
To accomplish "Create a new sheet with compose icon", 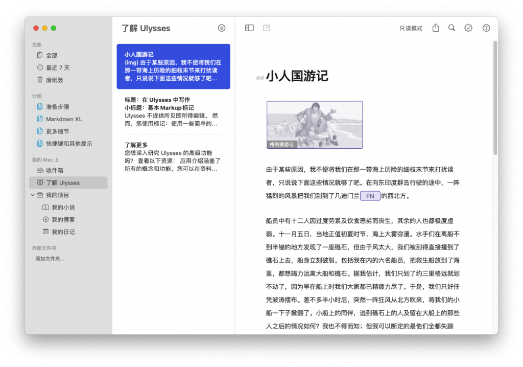I will click(x=267, y=28).
